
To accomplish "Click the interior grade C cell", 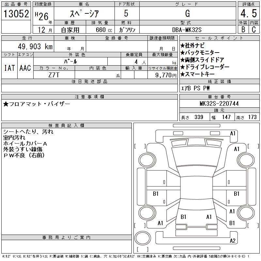I will [254, 29].
